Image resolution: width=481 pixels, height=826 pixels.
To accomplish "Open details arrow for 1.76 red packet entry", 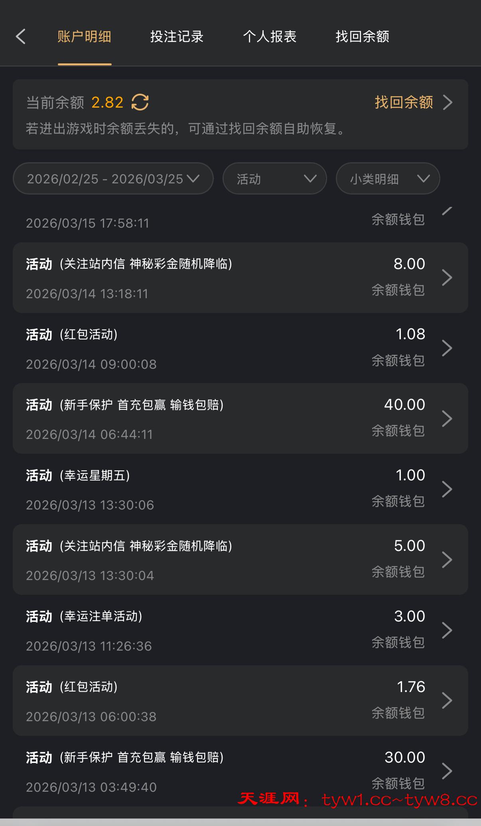I will pos(447,701).
